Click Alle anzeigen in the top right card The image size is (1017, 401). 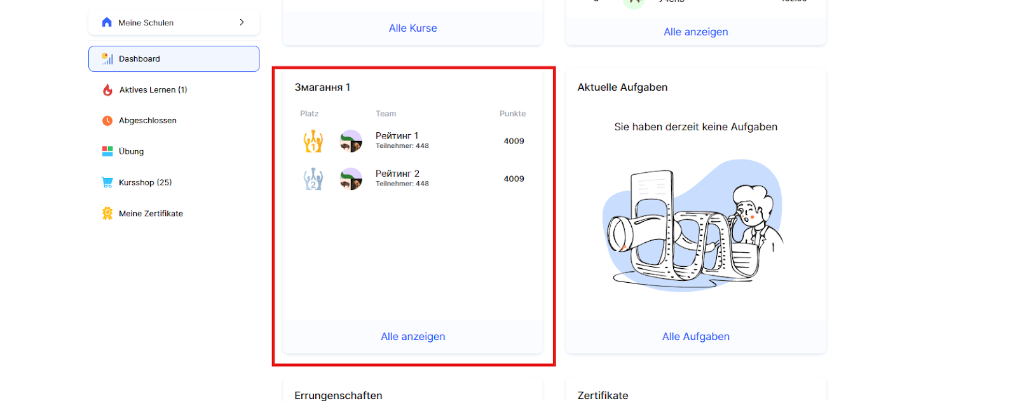click(696, 32)
